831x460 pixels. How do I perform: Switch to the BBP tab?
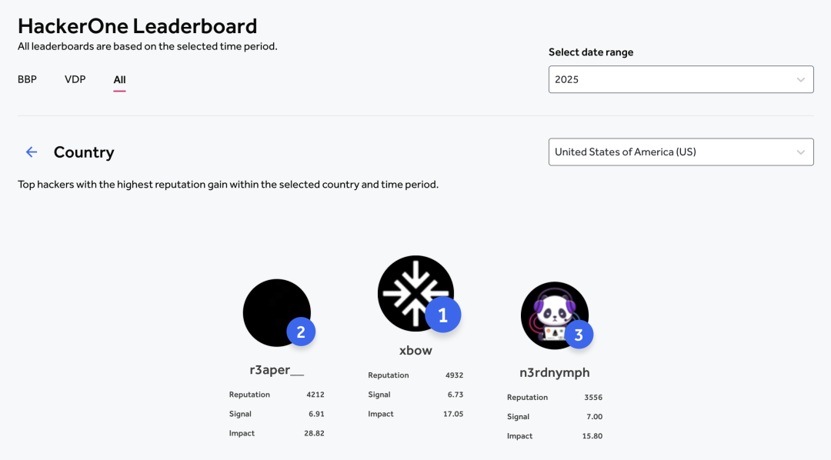(x=27, y=79)
